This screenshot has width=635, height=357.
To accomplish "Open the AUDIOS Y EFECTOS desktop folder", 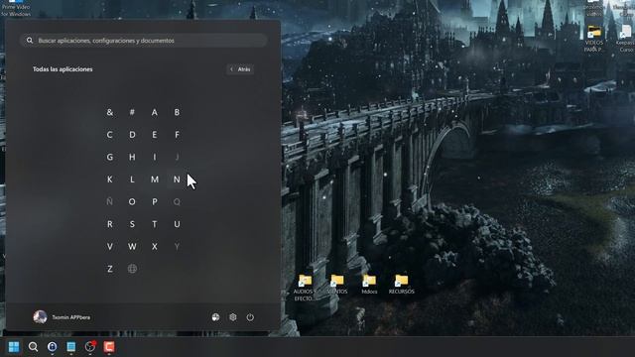I will [x=305, y=288].
